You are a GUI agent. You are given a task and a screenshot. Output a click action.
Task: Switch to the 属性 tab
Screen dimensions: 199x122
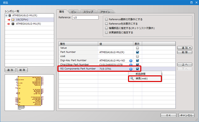click(x=62, y=12)
